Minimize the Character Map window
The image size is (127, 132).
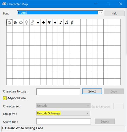[96, 4]
